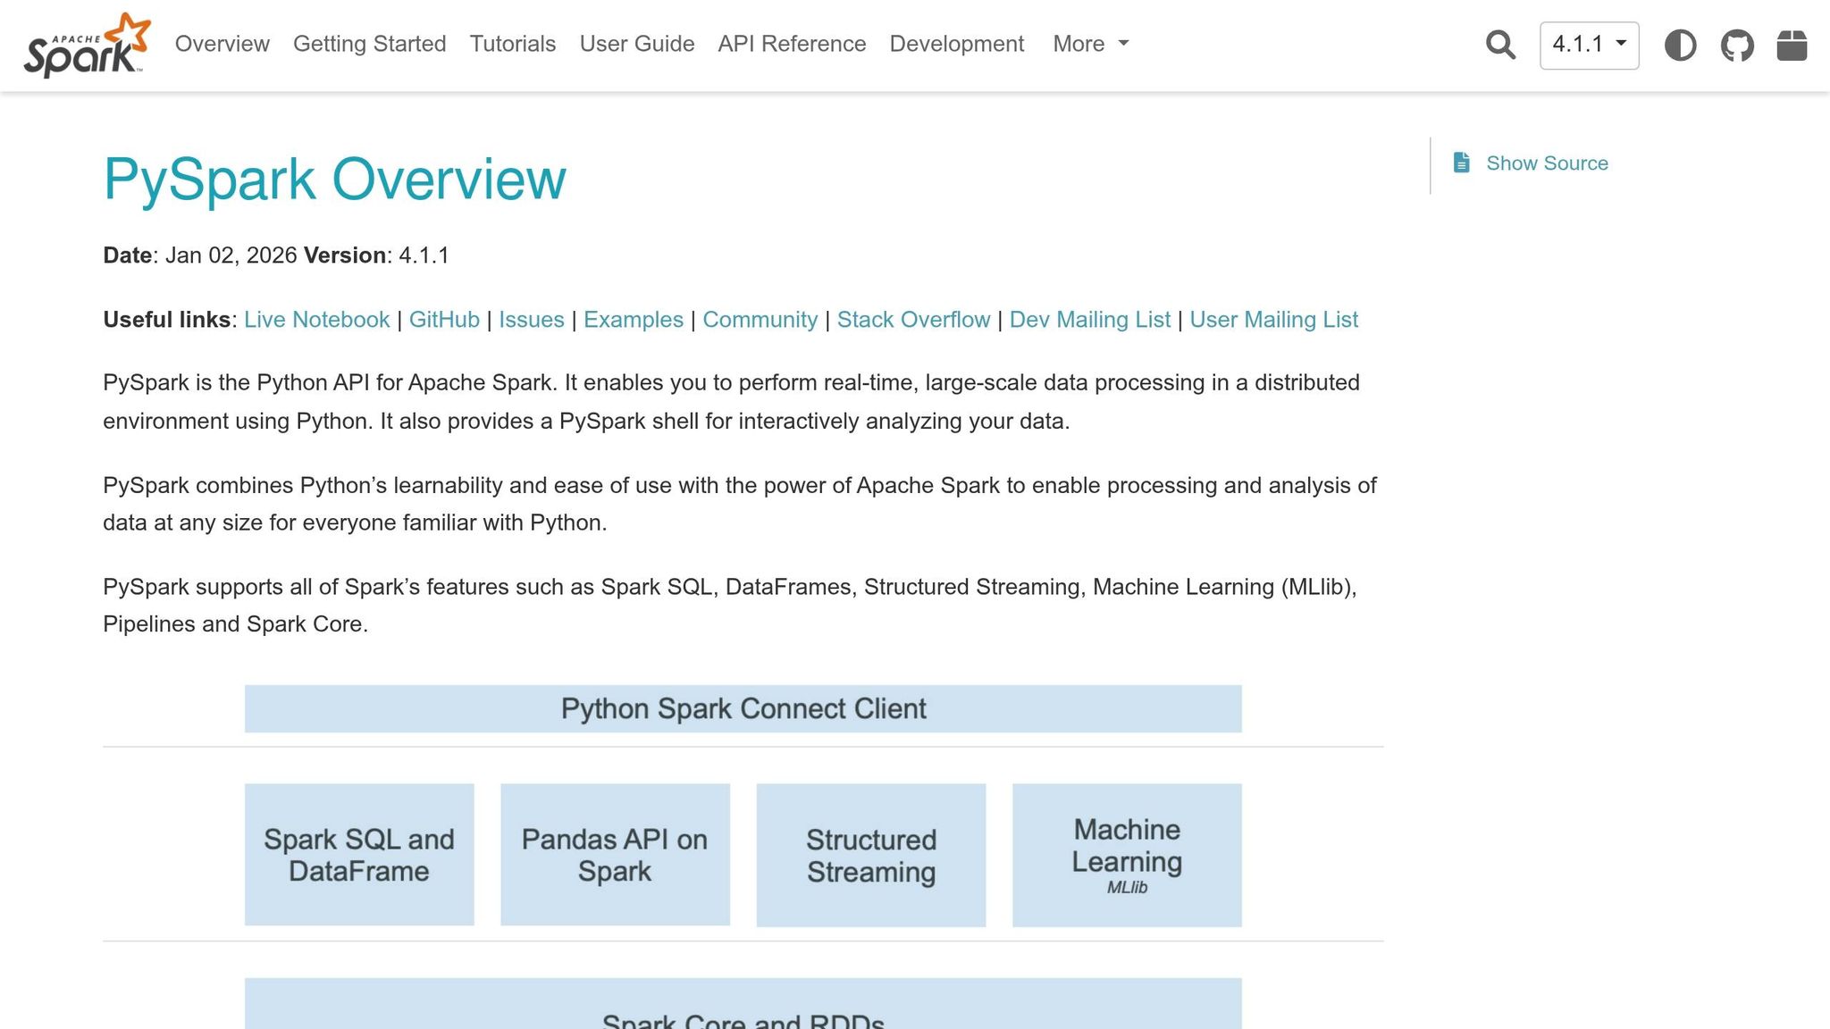
Task: Open the Examples link
Action: pos(633,319)
